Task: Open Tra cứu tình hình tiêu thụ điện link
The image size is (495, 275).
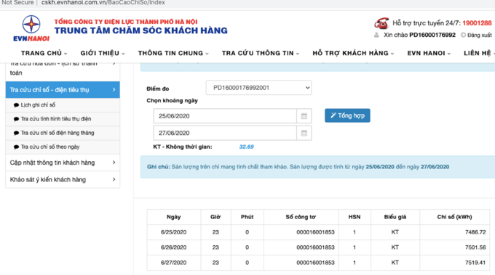Action: (56, 119)
